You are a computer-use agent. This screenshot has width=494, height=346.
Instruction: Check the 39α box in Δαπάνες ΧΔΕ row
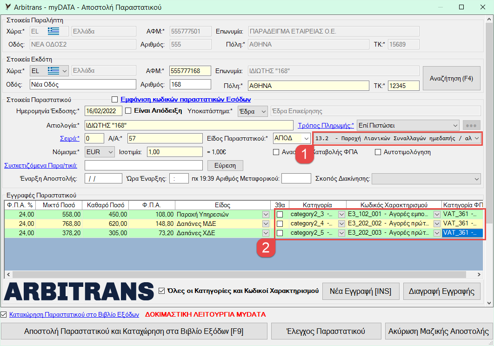pyautogui.click(x=280, y=233)
